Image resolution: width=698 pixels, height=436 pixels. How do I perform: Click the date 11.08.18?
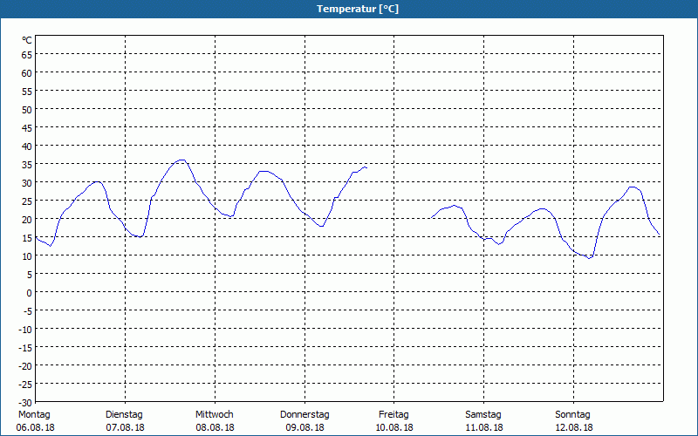click(x=484, y=427)
